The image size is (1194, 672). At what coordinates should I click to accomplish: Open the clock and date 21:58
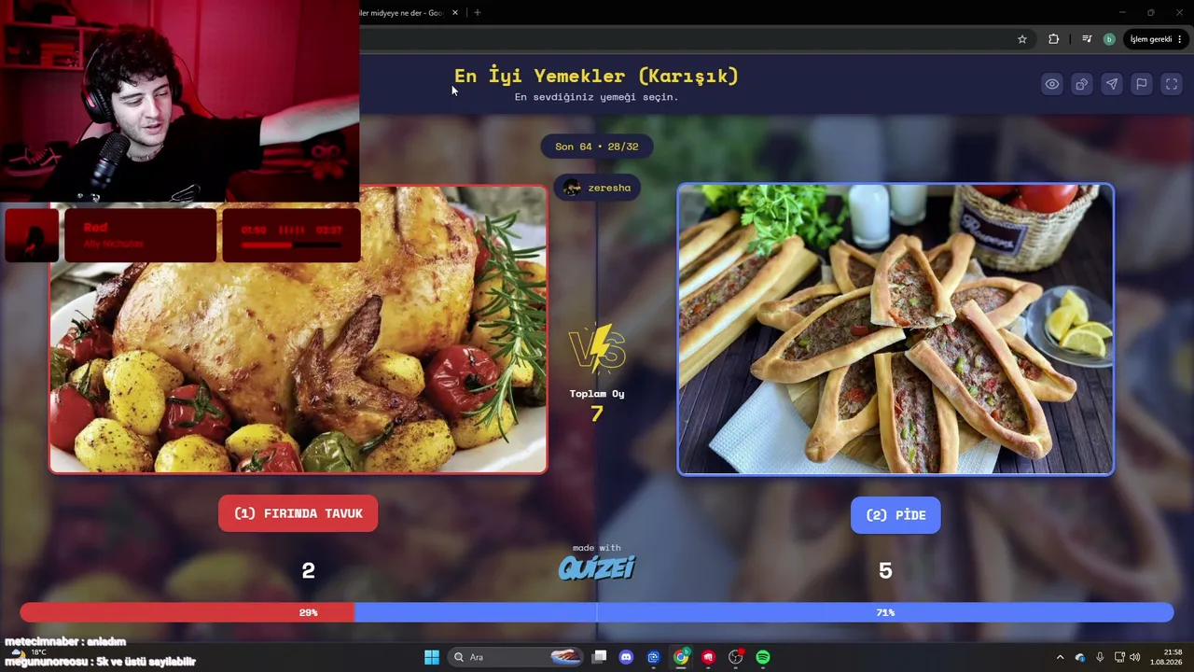tap(1166, 657)
